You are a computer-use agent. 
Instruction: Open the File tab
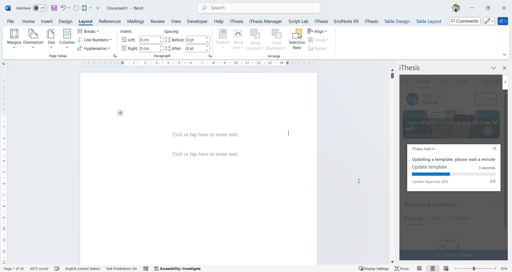(x=10, y=21)
